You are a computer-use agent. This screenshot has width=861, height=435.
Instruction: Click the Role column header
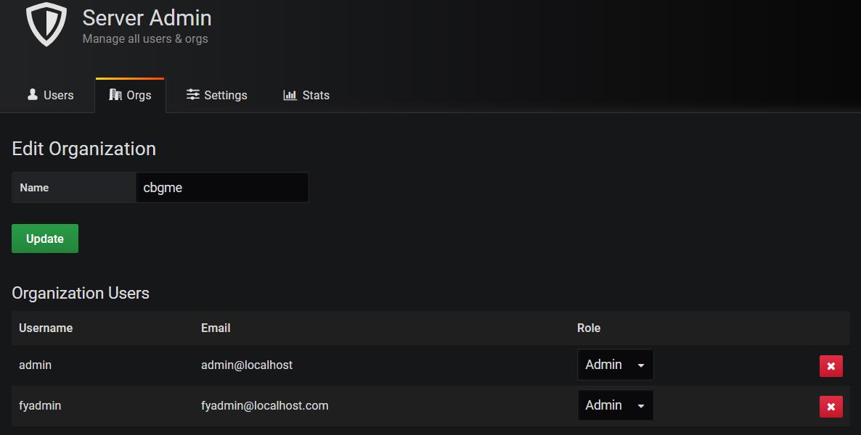click(x=589, y=328)
